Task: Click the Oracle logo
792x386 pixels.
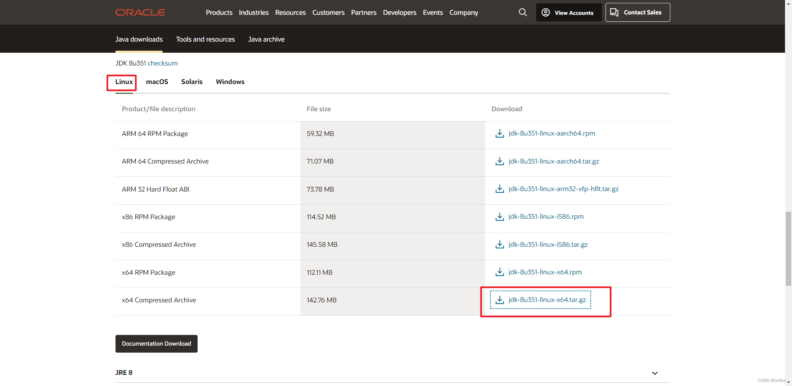Action: point(140,12)
